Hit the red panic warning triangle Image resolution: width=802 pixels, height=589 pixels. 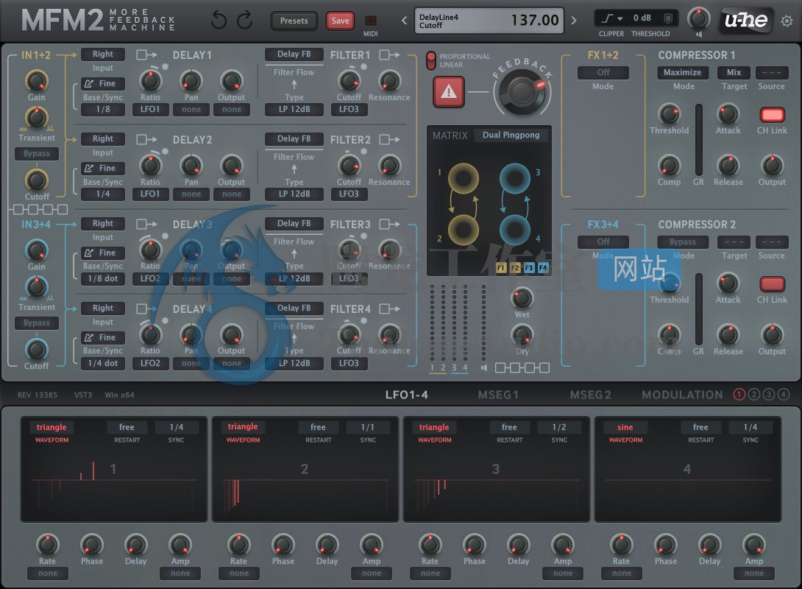tap(449, 92)
